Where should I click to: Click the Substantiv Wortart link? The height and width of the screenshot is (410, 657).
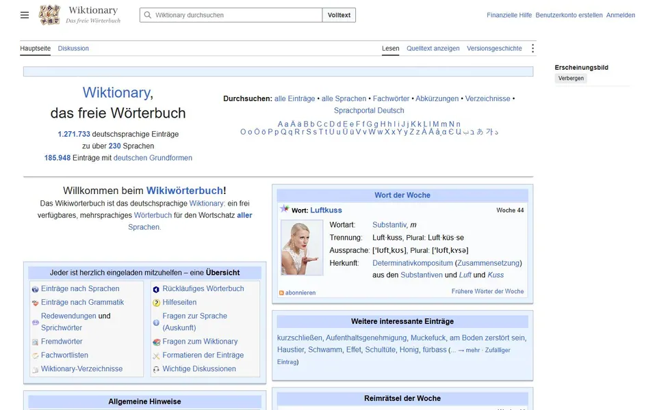click(389, 225)
